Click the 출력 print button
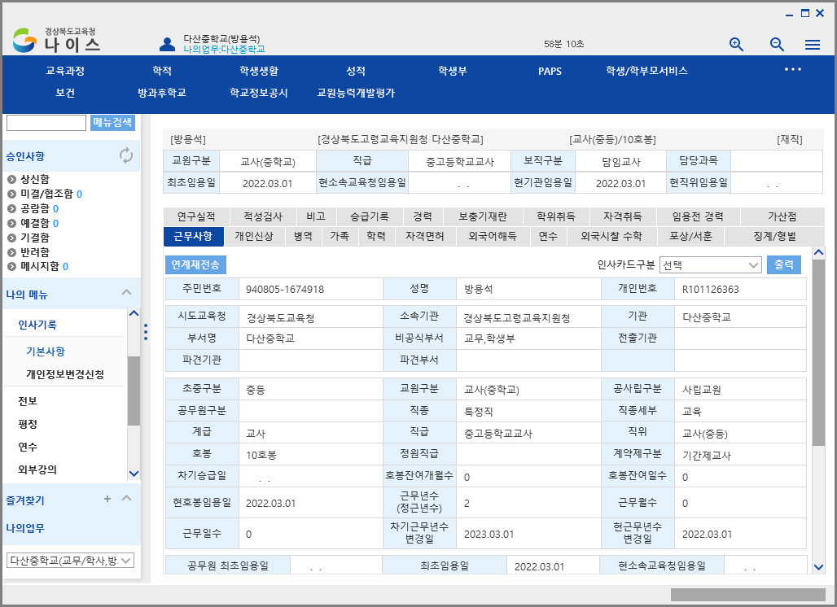837x607 pixels. click(x=784, y=265)
